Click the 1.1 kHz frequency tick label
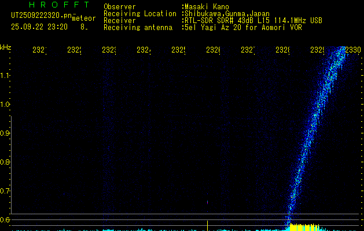Screen dimensions: 364x231 5,76
